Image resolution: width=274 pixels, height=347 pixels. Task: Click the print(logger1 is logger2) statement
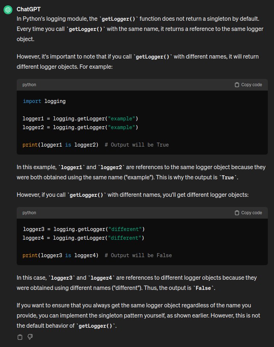(61, 145)
